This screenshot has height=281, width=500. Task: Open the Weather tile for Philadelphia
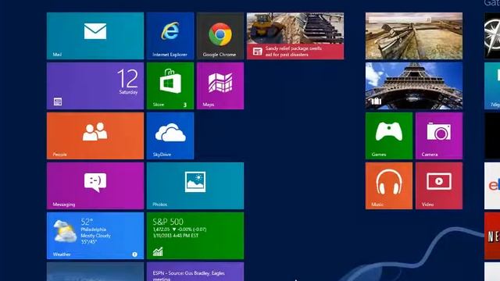[95, 236]
